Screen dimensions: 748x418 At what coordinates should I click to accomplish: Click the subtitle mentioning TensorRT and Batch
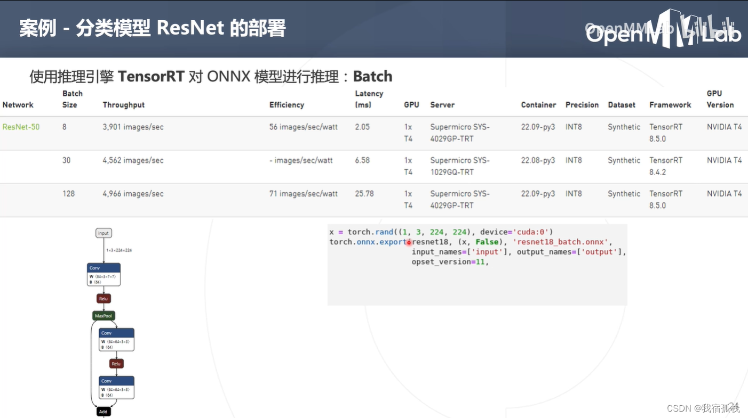211,76
